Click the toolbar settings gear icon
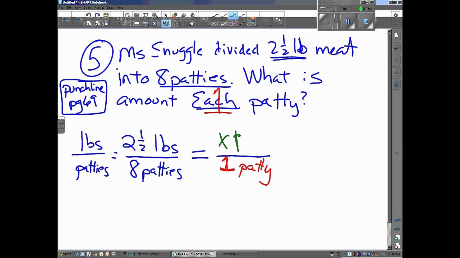460x258 pixels. tap(396, 15)
